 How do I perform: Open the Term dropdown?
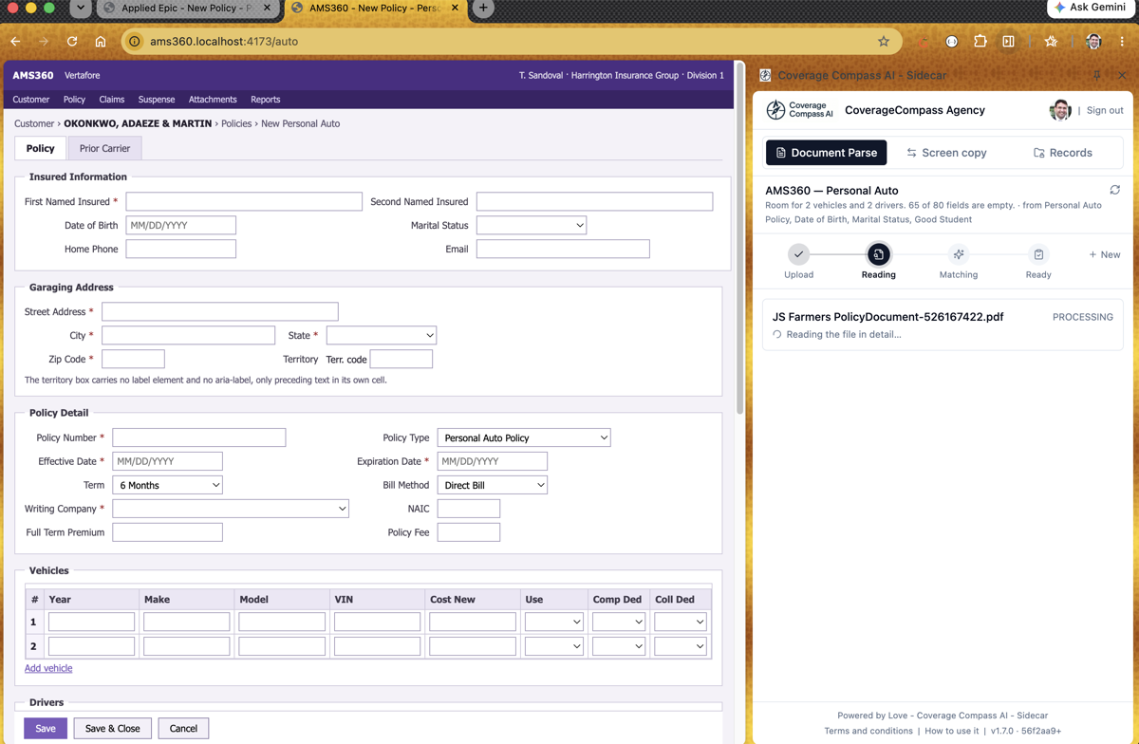167,485
